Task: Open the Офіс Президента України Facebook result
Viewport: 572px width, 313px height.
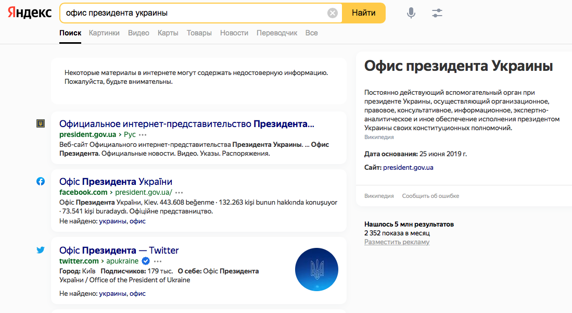Action: click(x=116, y=181)
